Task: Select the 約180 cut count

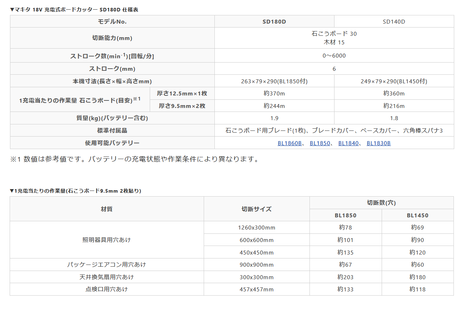Action: click(417, 277)
